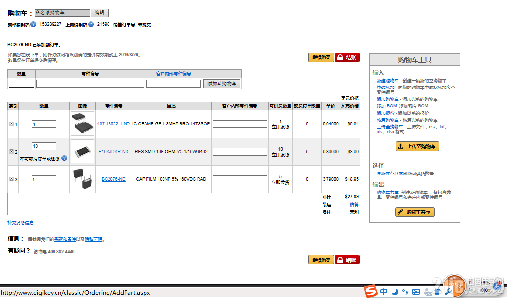Click description RES SMD 10K OHM 5% 1/10W 0402
Screen dimensions: 507x298
171,151
